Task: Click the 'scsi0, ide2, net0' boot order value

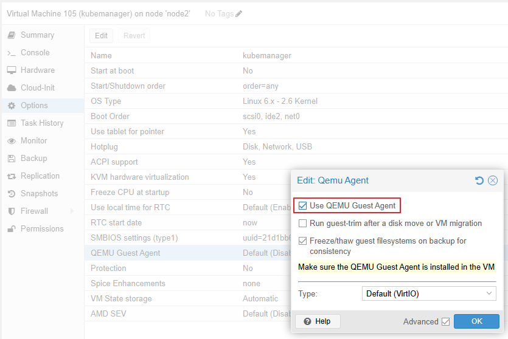Action: [x=271, y=116]
